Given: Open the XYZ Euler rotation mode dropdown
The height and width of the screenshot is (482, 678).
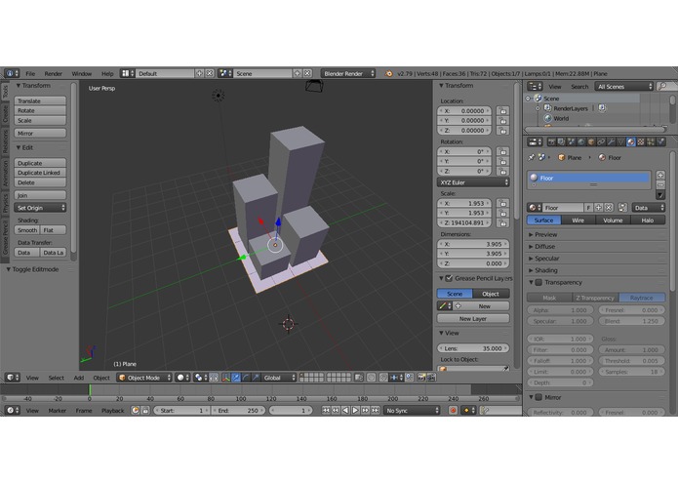Looking at the screenshot, I should click(x=473, y=182).
